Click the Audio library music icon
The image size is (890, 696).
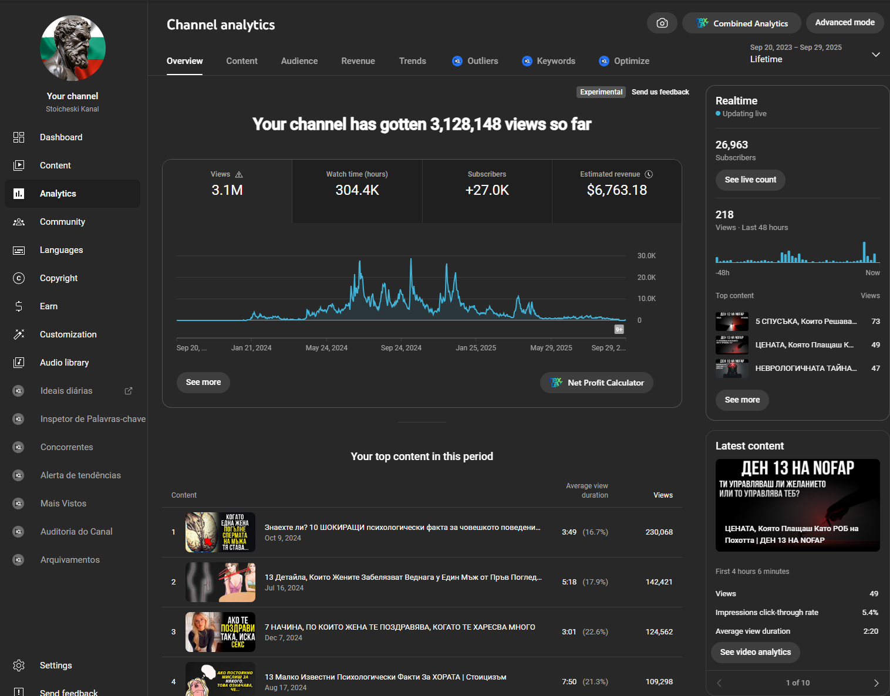click(x=19, y=363)
